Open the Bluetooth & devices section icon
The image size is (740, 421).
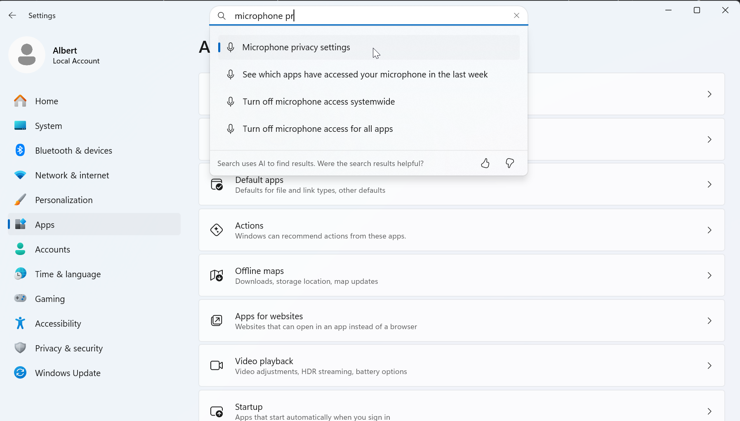click(x=20, y=150)
